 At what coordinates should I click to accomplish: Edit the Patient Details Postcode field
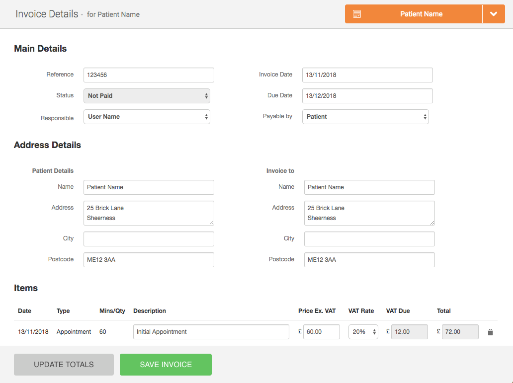(149, 260)
